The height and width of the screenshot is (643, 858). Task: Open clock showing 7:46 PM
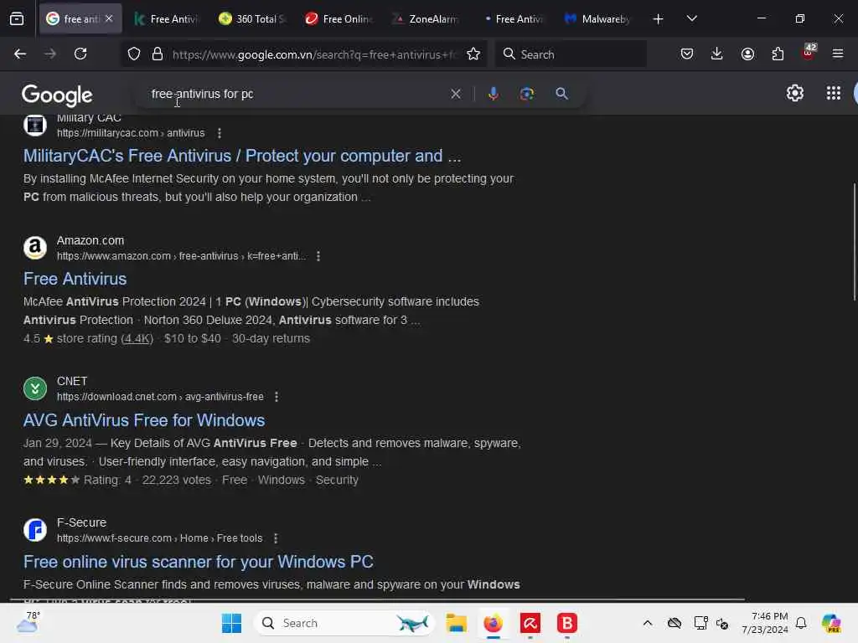click(765, 623)
